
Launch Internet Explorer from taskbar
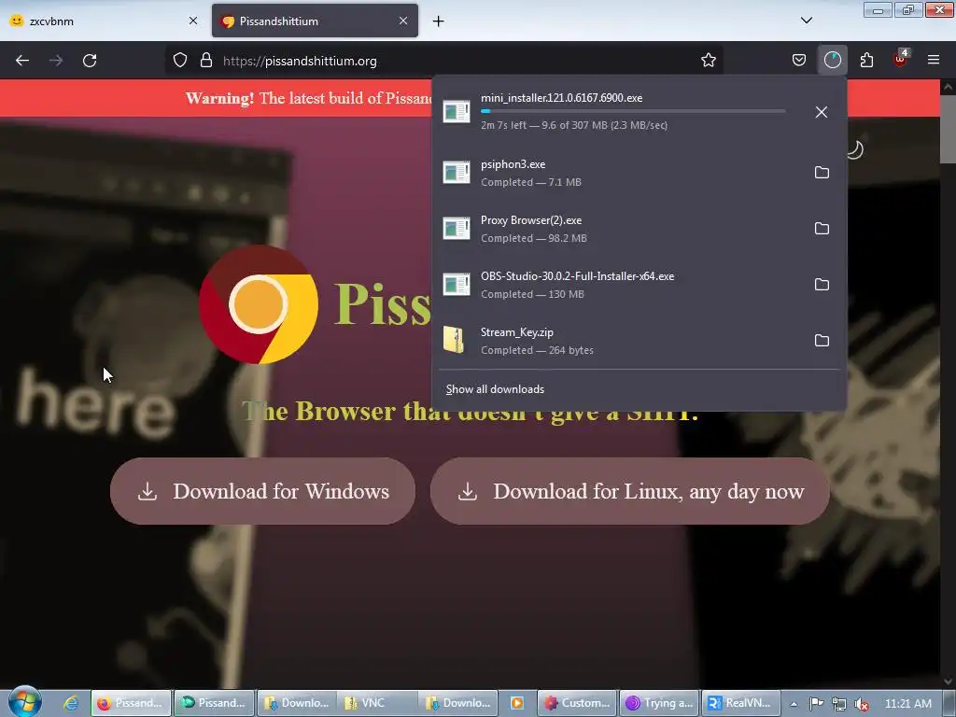[x=71, y=703]
